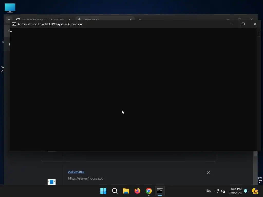Open the zukum.exe download link in Chrome

(76, 172)
